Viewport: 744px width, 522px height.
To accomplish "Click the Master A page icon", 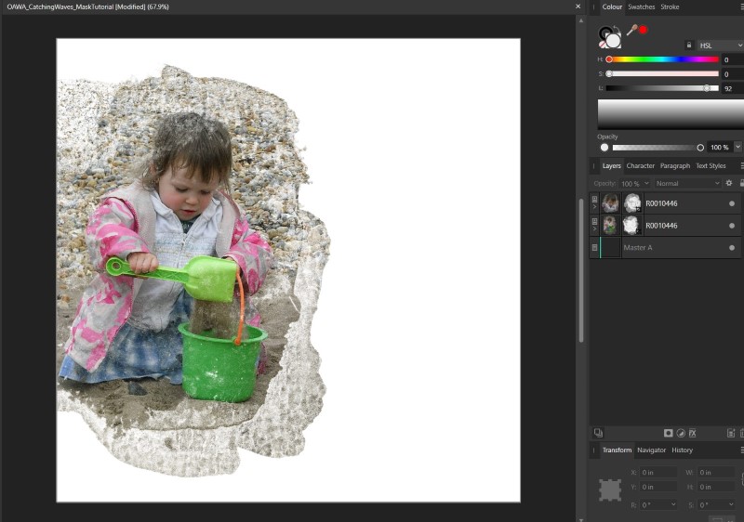I will [x=594, y=248].
